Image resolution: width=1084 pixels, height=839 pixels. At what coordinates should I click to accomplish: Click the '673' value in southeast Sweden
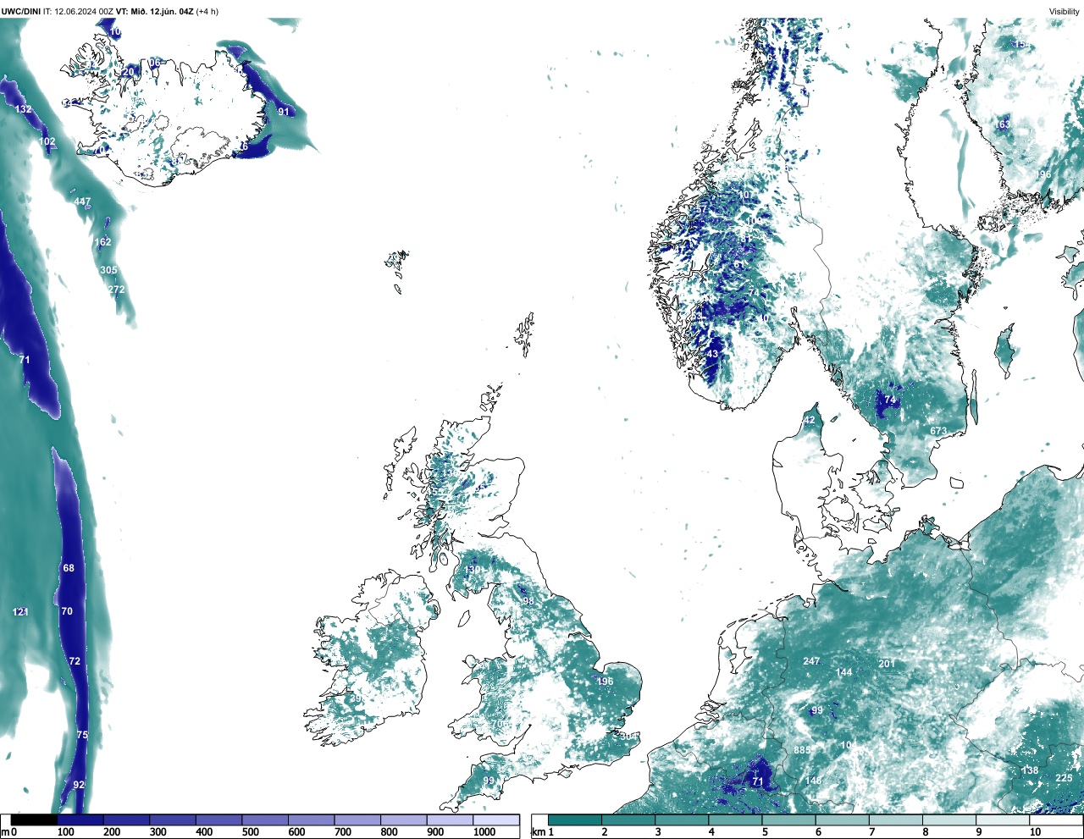click(938, 431)
